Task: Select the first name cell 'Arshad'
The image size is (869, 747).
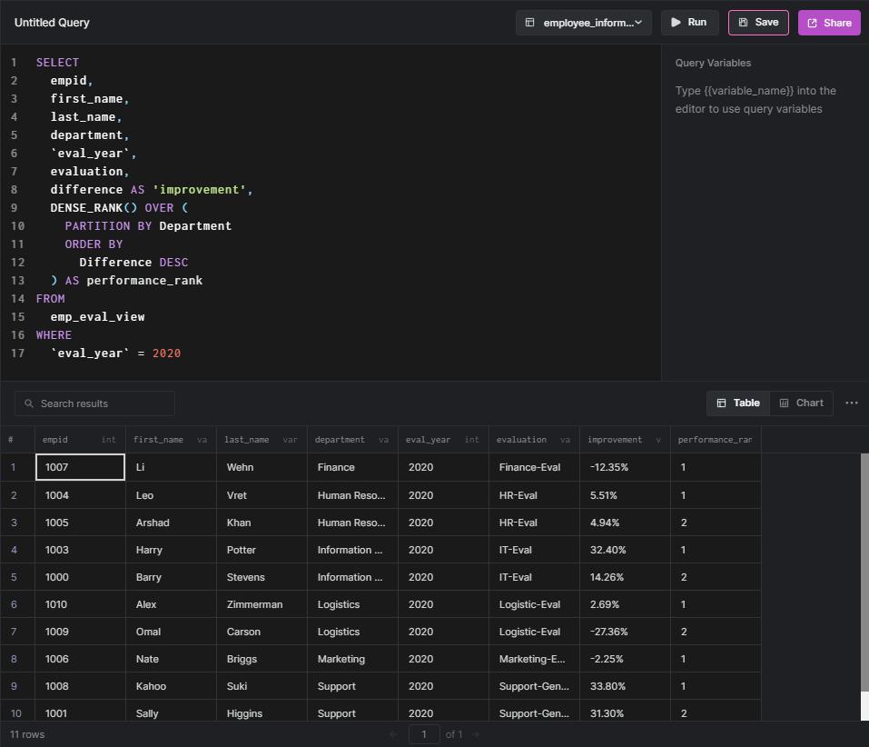Action: (x=171, y=523)
